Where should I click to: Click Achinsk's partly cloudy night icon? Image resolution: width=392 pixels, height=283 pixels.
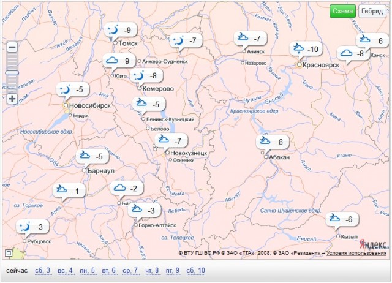coord(243,37)
